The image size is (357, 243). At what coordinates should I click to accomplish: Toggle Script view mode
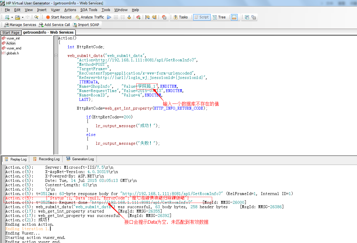coord(201,17)
